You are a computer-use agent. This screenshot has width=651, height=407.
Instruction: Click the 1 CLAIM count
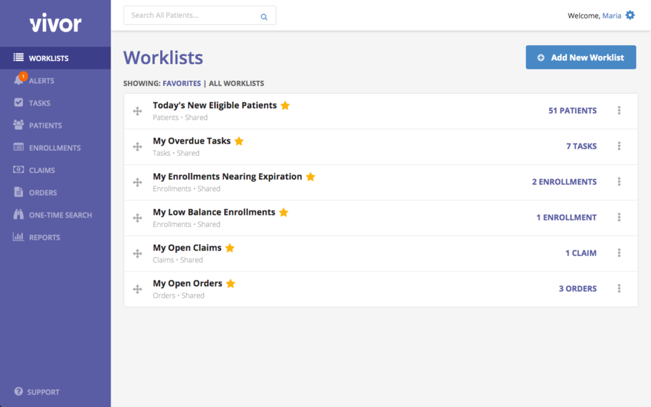click(x=581, y=253)
